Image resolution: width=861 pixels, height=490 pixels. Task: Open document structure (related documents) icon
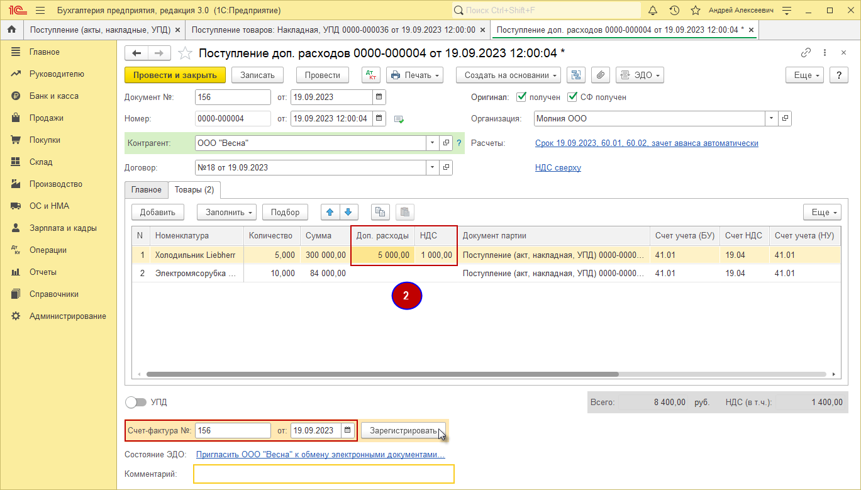(x=576, y=75)
